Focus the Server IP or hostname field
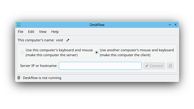Screen dimensions: 194x109 [x=100, y=66]
